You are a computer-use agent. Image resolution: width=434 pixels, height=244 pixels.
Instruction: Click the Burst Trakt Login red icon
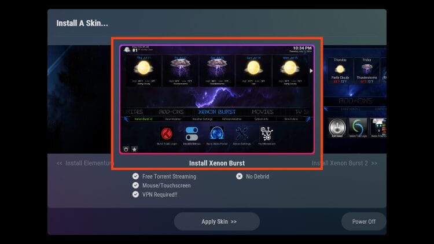(x=167, y=134)
